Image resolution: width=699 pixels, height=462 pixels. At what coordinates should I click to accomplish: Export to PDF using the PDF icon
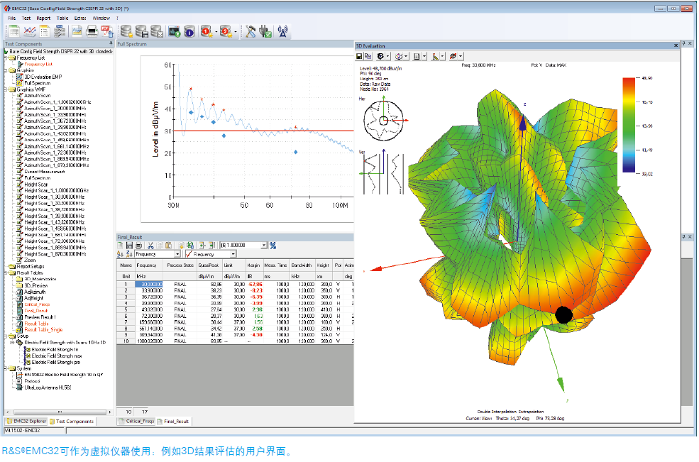click(107, 31)
